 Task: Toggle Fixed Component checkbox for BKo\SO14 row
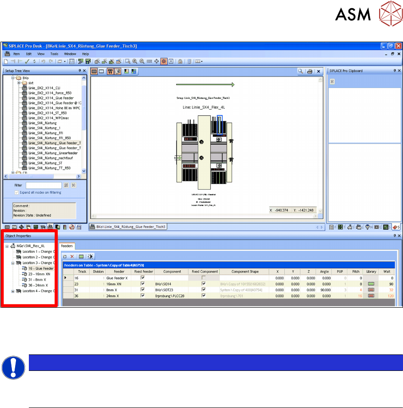204,283
